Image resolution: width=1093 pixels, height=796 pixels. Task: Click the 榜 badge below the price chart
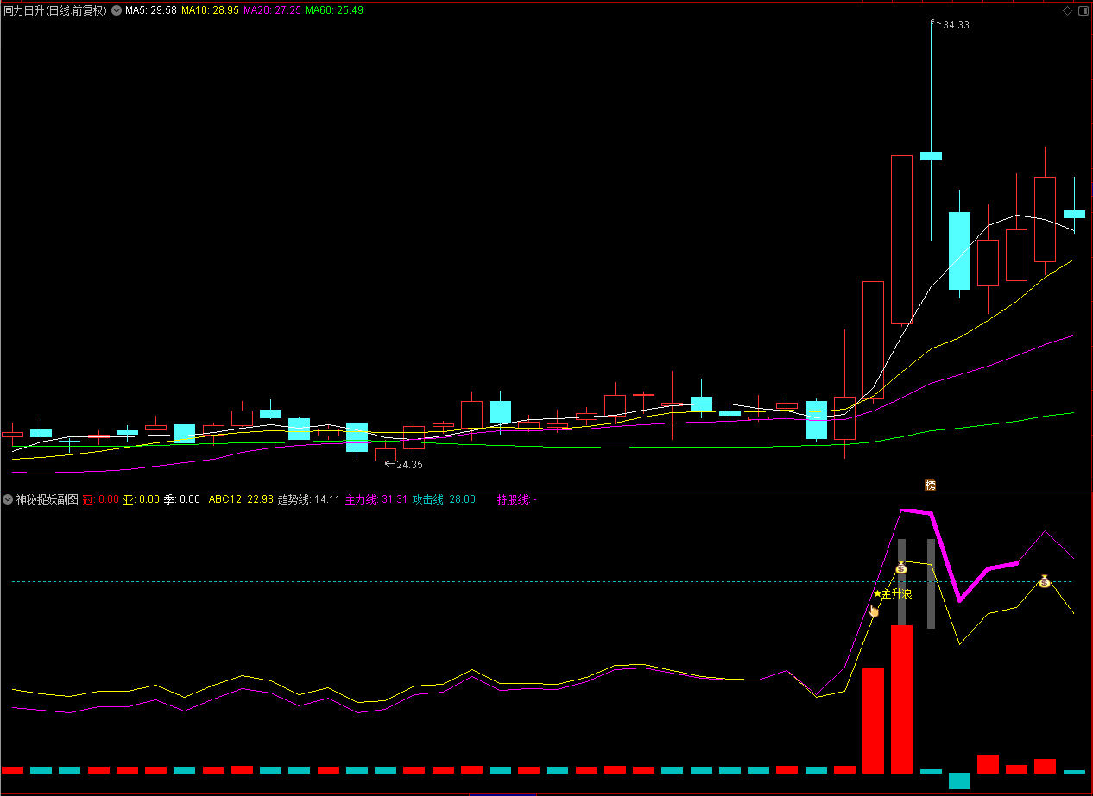[x=930, y=485]
